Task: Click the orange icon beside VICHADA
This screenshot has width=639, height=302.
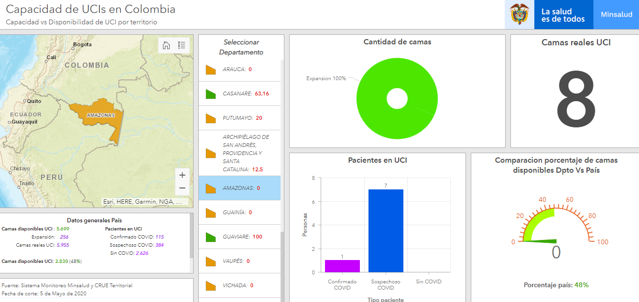Action: pyautogui.click(x=211, y=286)
